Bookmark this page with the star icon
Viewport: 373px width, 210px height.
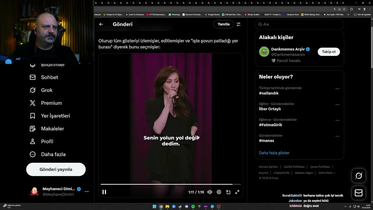point(344,9)
